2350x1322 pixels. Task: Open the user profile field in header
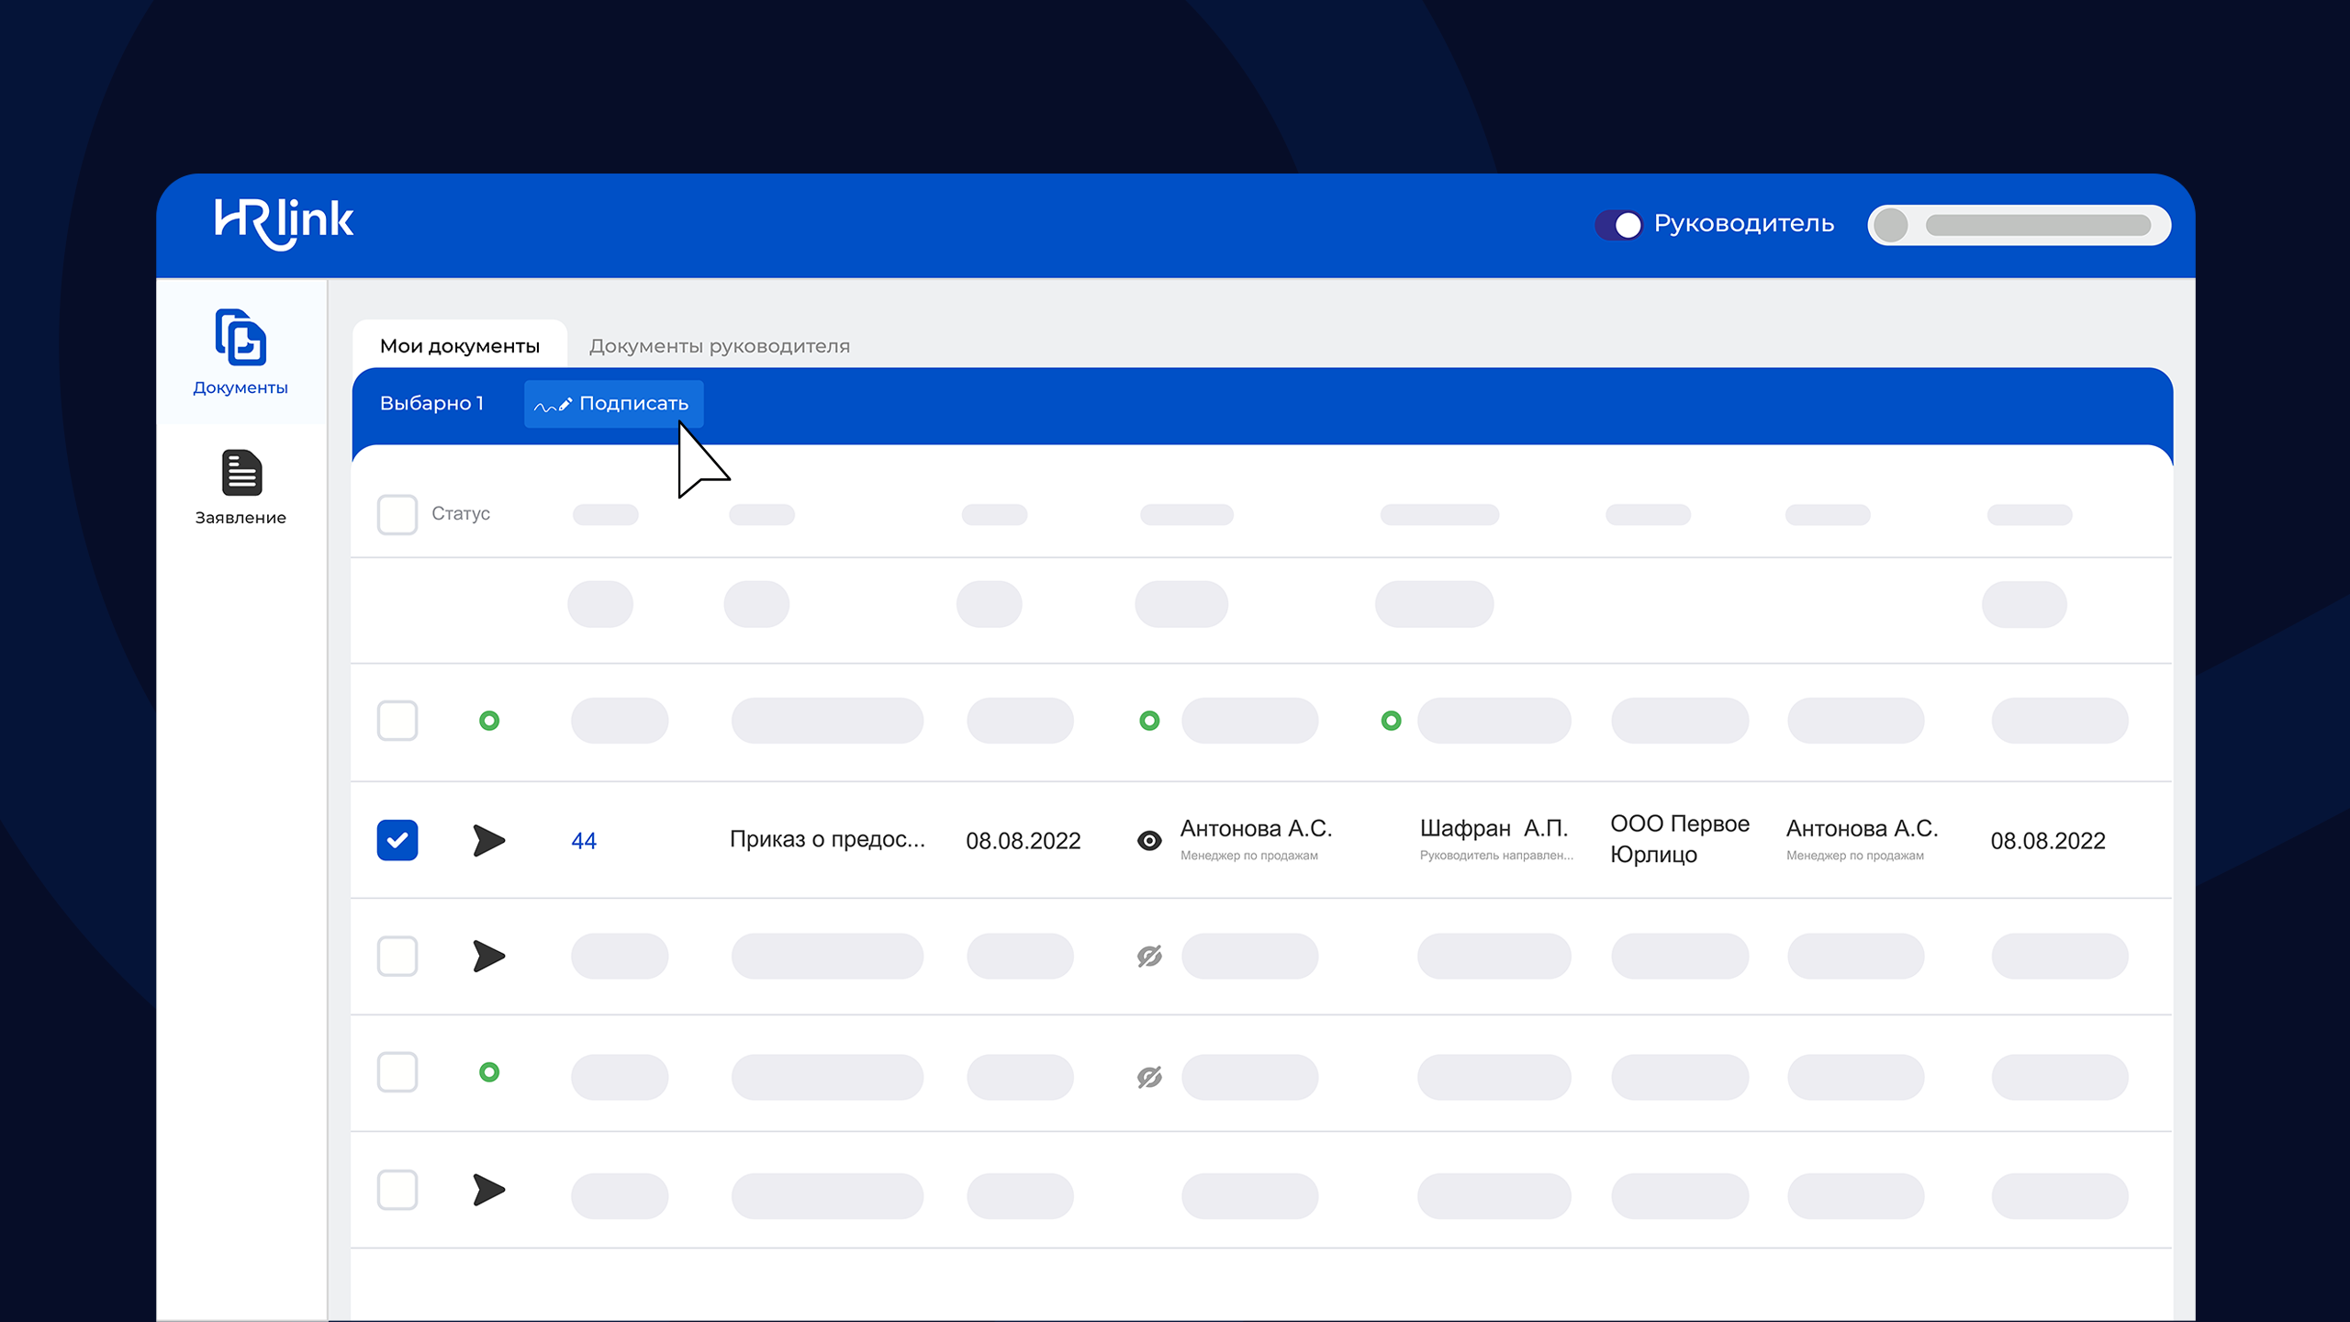[2037, 225]
